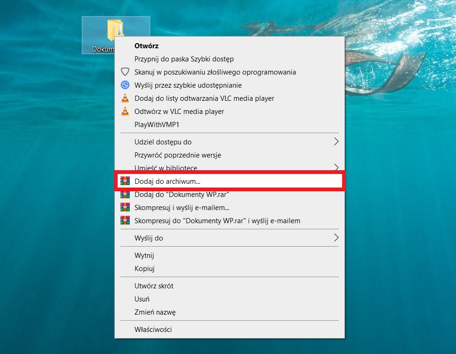Choose "PlayWithVMP1" from the menu
Image resolution: width=456 pixels, height=354 pixels.
[x=158, y=124]
